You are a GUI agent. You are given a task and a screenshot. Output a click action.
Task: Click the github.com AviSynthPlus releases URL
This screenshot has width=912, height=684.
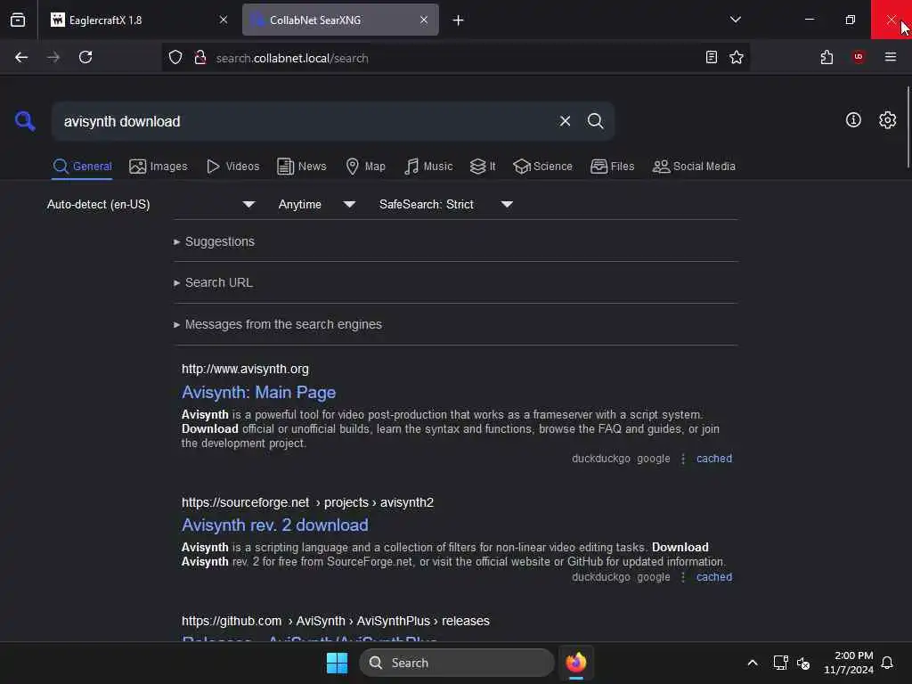click(x=336, y=621)
